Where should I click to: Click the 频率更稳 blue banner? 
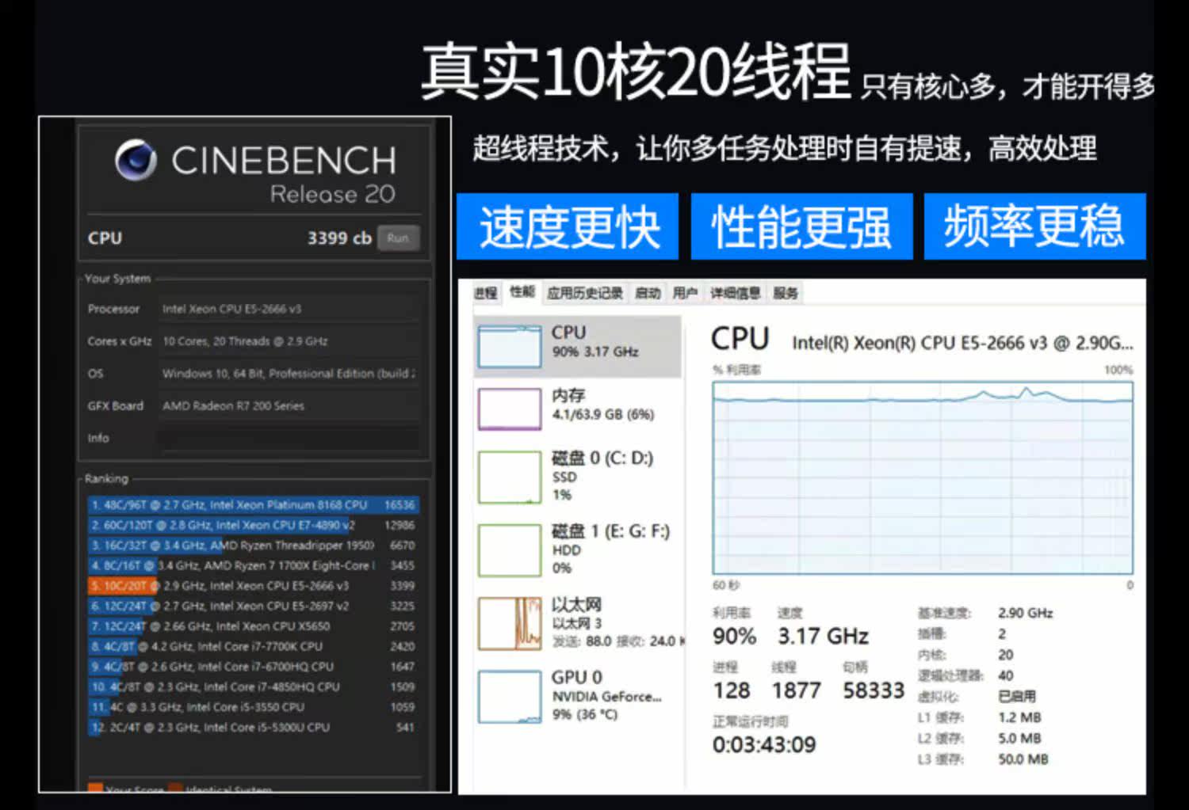1034,226
